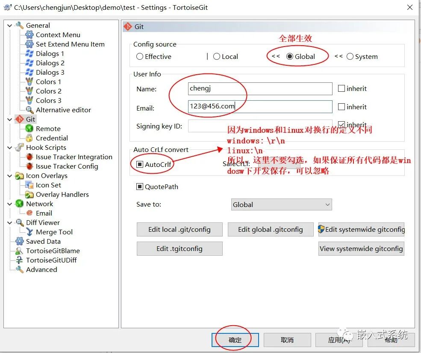This screenshot has width=421, height=353.
Task: Open the Alternative editor settings page
Action: (63, 110)
